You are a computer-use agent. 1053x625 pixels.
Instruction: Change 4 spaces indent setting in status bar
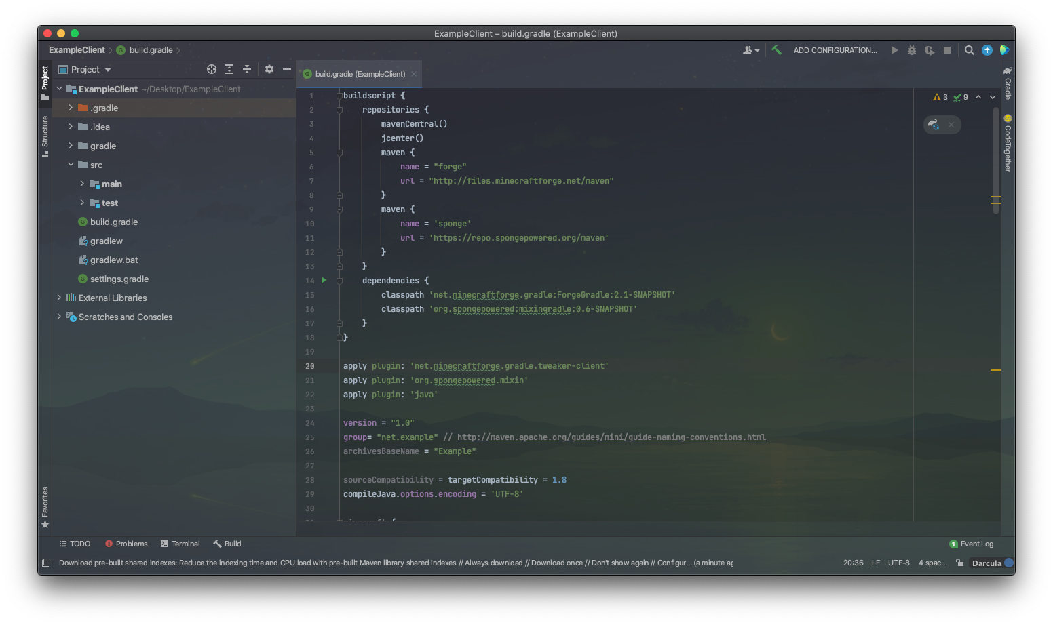click(932, 563)
